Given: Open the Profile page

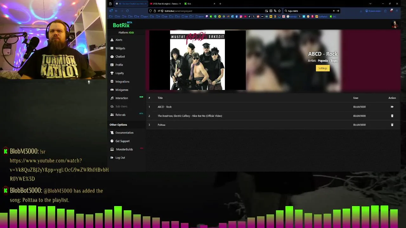Looking at the screenshot, I should click(x=116, y=65).
